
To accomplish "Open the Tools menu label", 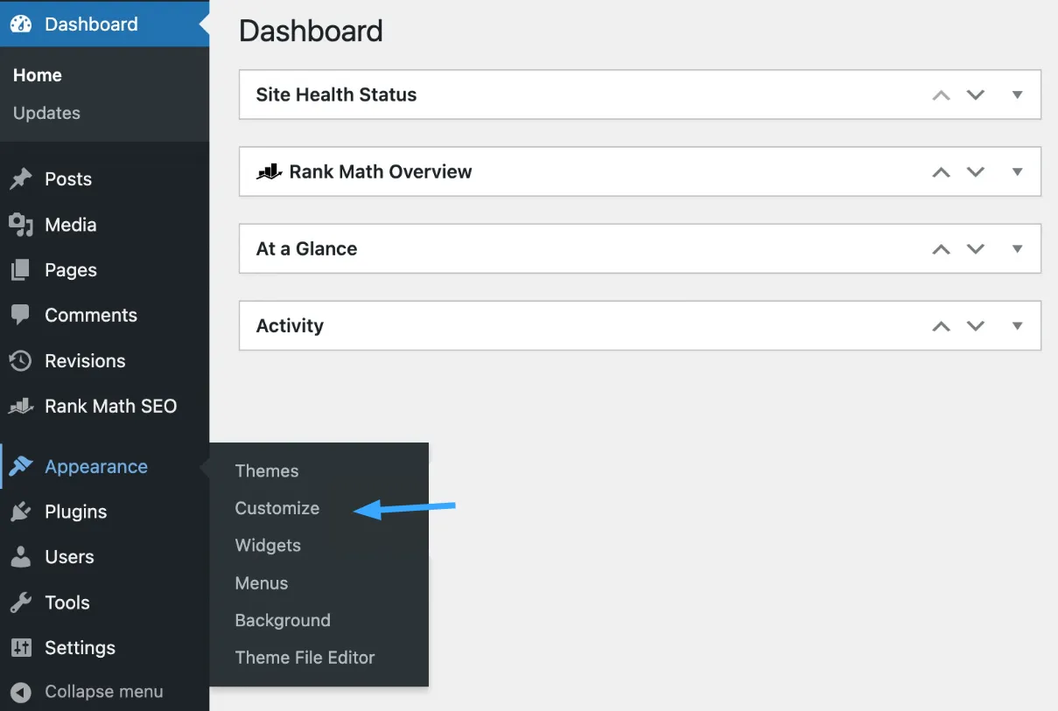I will click(x=67, y=603).
